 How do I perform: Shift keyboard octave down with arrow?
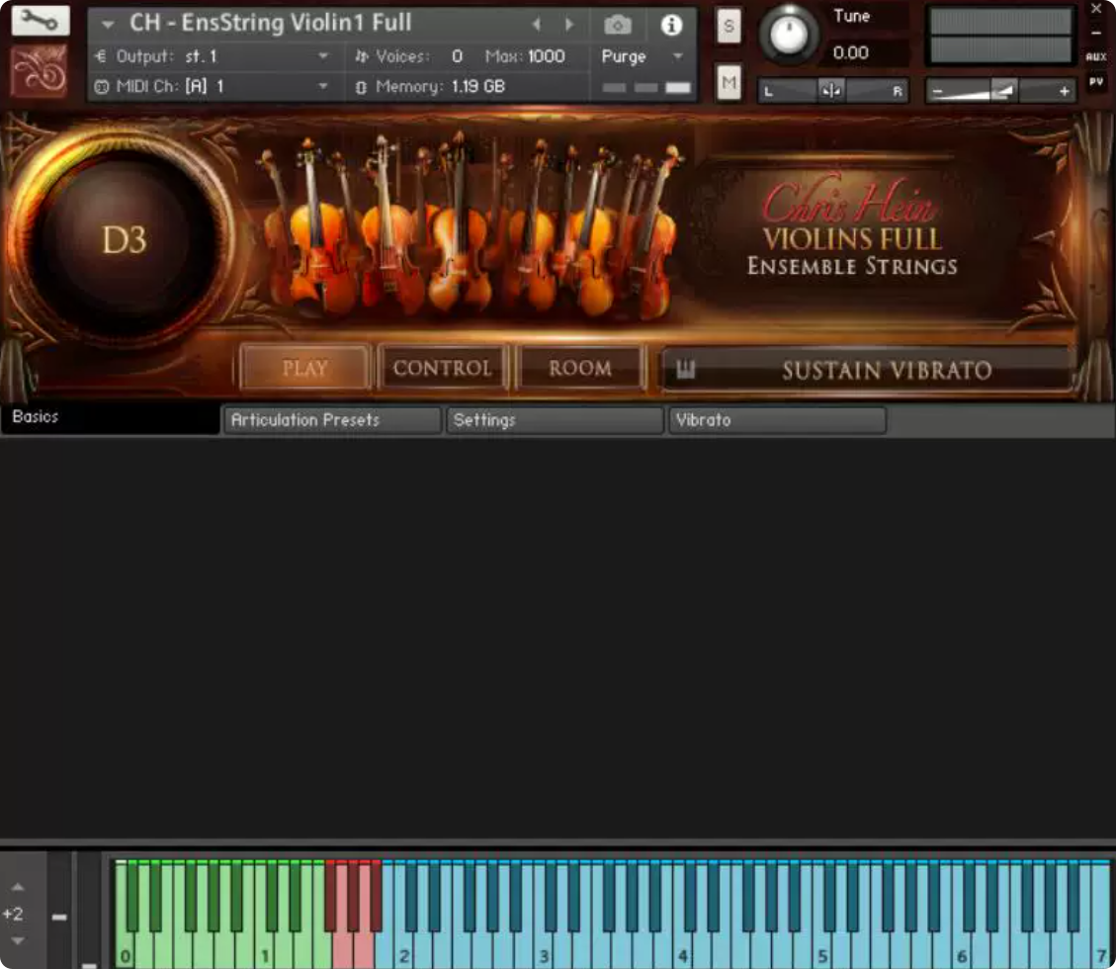click(18, 941)
